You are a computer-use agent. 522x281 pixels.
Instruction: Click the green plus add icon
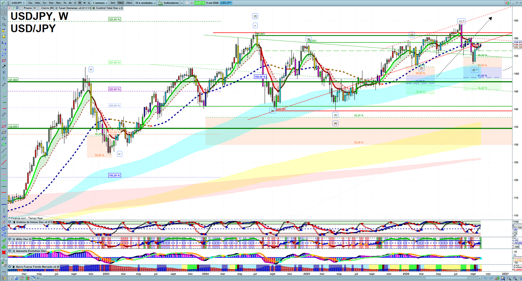pyautogui.click(x=13, y=8)
